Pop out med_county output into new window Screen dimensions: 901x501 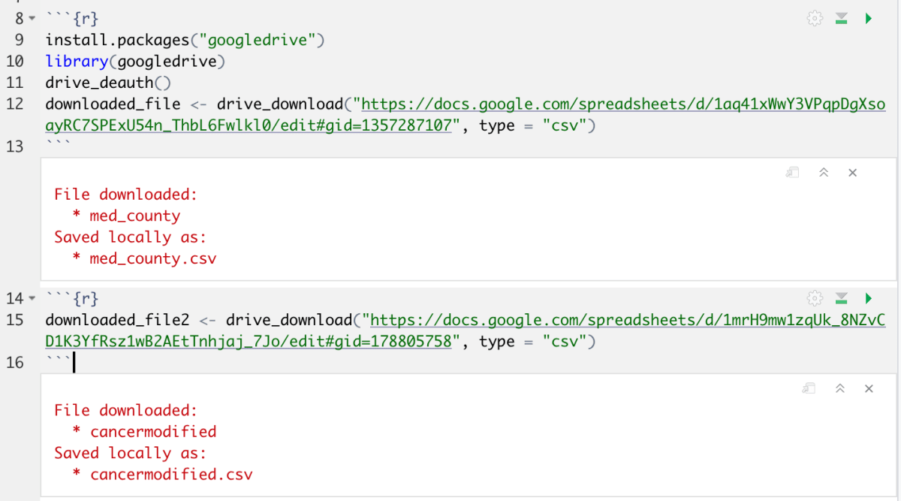coord(793,173)
